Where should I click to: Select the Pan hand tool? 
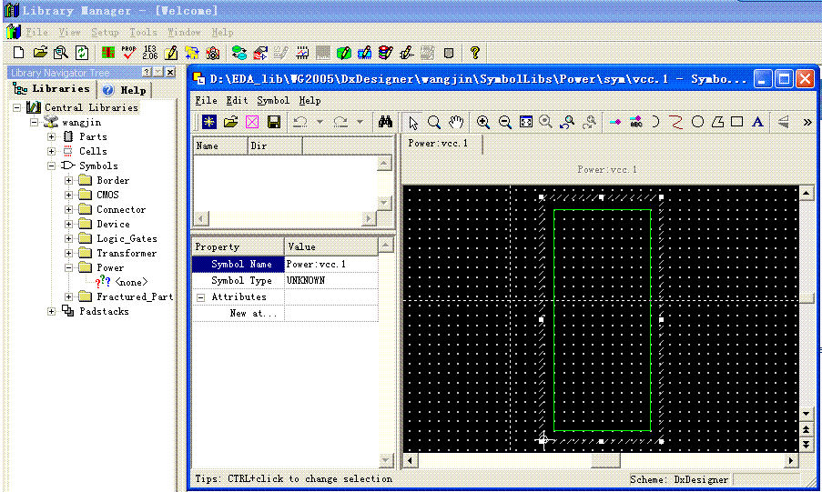click(x=456, y=122)
